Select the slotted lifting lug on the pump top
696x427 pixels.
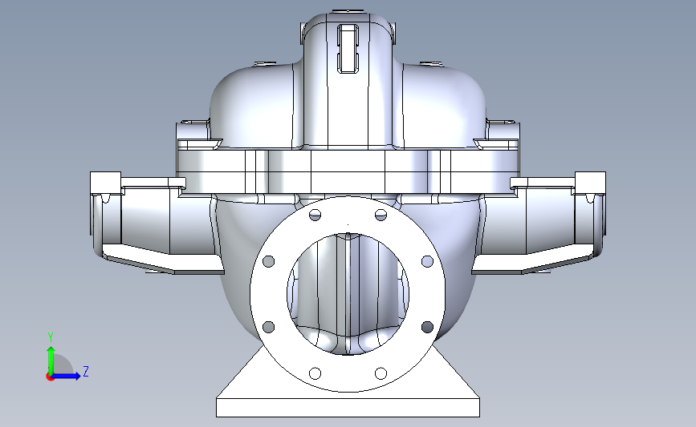(348, 48)
